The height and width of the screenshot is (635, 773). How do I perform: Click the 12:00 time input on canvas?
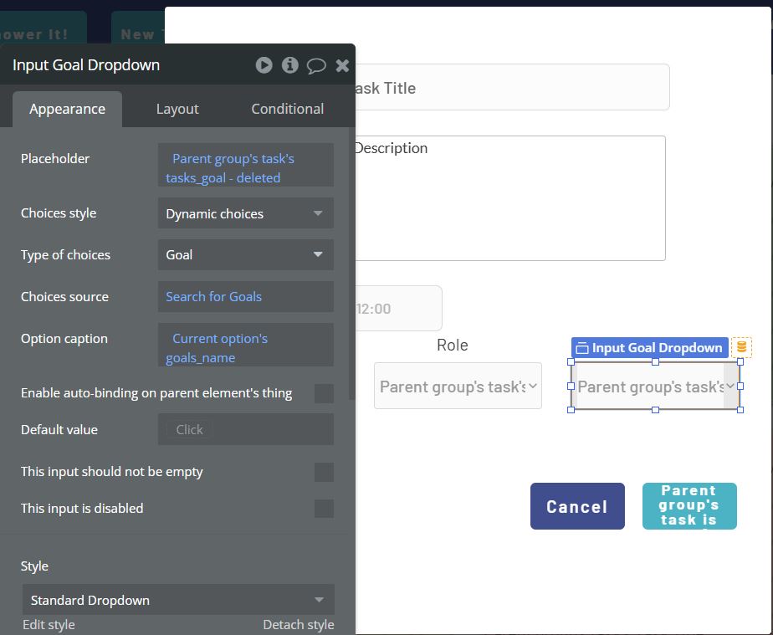tap(398, 309)
